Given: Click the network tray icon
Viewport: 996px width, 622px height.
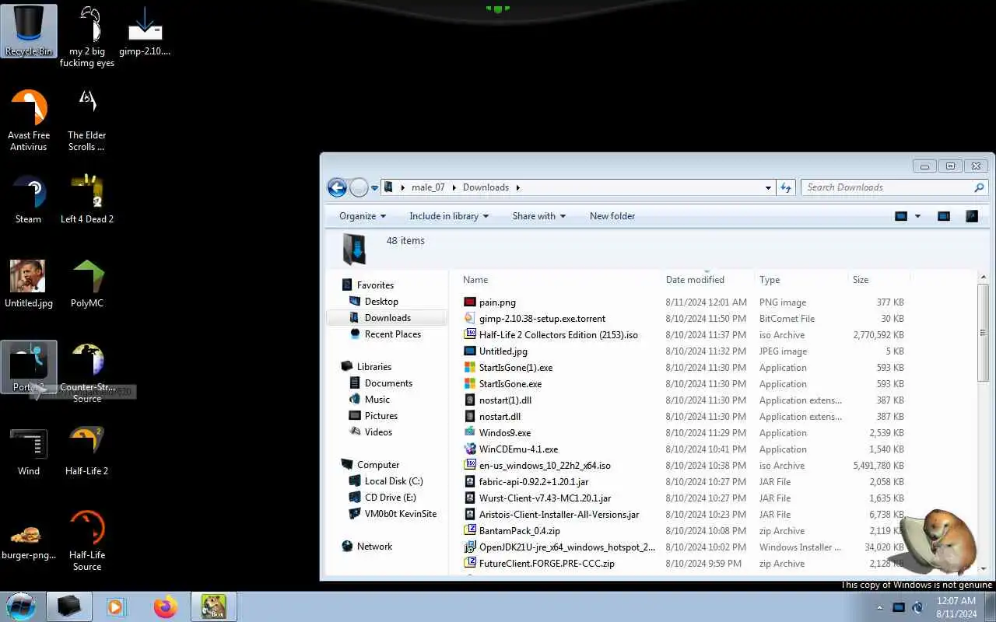Looking at the screenshot, I should click(899, 607).
